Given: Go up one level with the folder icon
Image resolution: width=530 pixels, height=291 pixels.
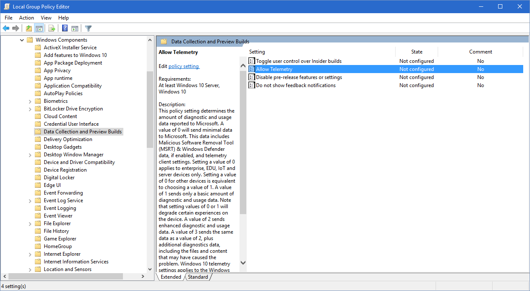Looking at the screenshot, I should tap(28, 28).
